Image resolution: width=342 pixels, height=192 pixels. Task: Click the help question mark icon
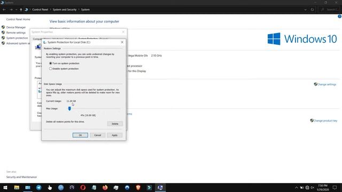pyautogui.click(x=340, y=17)
